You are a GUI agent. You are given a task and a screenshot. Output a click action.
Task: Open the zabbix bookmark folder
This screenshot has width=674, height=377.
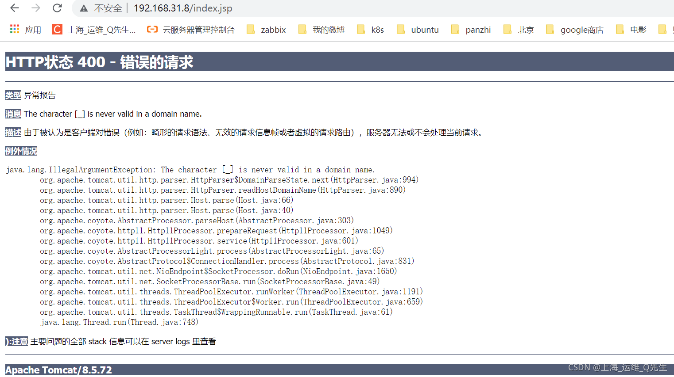(x=266, y=30)
